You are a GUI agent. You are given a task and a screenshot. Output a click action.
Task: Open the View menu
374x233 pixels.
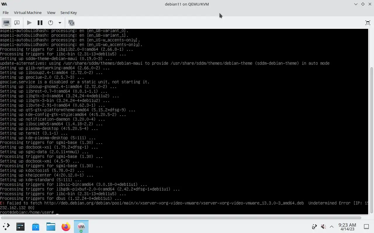51,13
